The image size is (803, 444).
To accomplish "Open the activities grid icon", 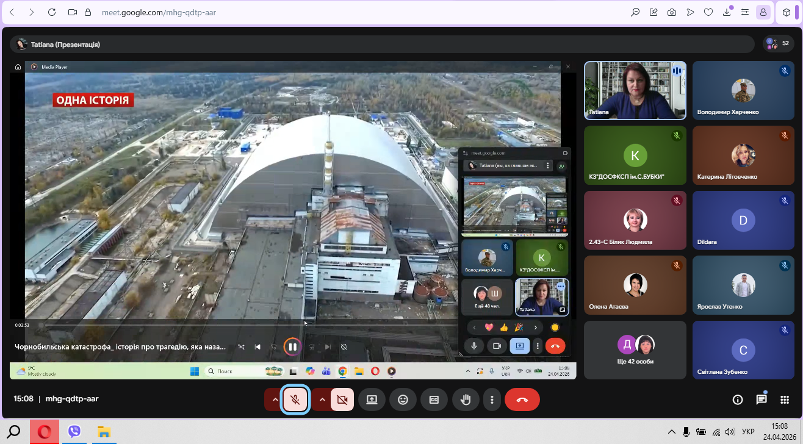I will [x=785, y=399].
